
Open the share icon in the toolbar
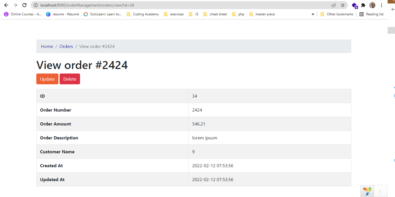[333, 5]
